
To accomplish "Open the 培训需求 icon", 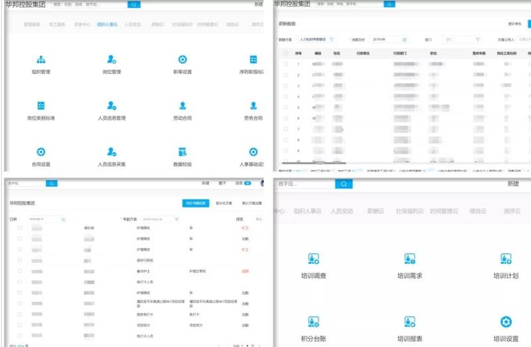I will point(410,259).
